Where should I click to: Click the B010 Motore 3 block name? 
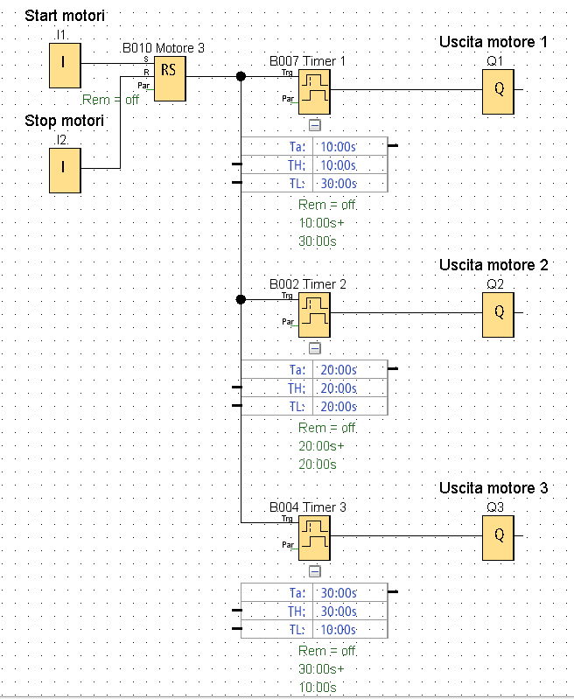click(164, 48)
